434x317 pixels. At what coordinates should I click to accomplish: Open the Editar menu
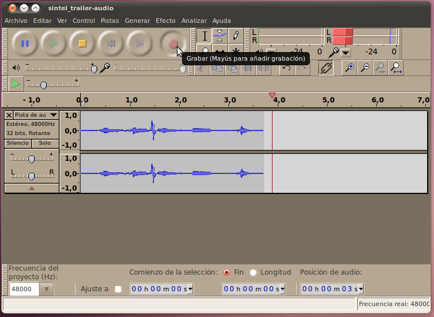(42, 21)
